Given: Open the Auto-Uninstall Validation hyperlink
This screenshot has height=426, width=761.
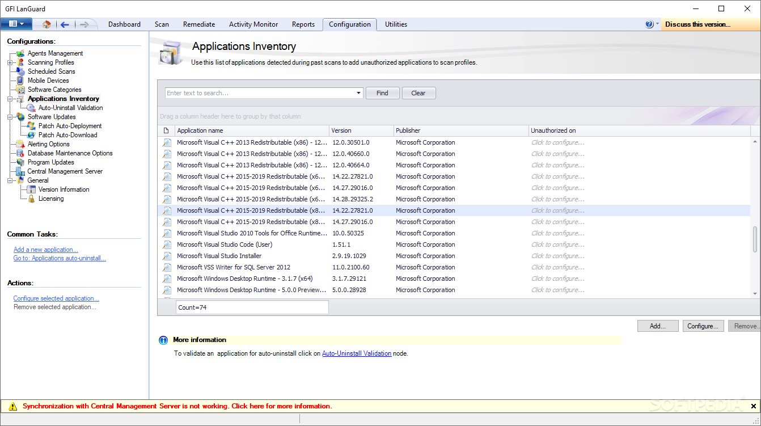Looking at the screenshot, I should [357, 353].
